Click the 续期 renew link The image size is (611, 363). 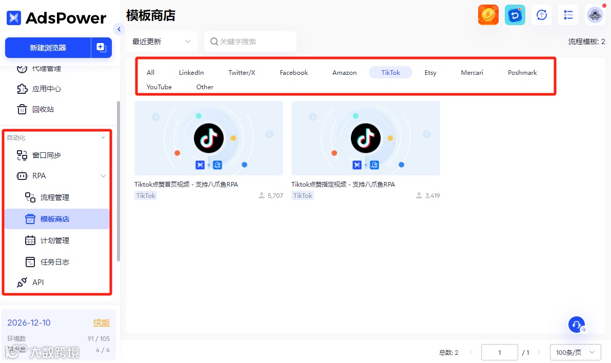coord(101,322)
